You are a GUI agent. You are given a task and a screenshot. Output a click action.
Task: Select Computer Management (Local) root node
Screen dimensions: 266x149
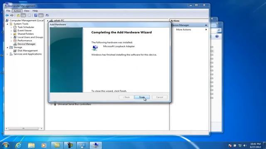point(27,20)
